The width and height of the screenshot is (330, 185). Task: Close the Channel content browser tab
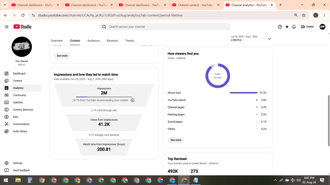click(218, 5)
